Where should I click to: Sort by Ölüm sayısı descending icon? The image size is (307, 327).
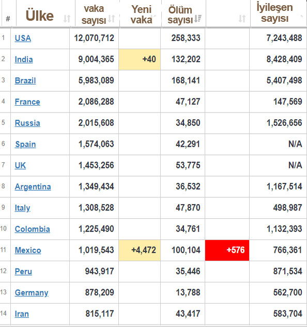198,18
